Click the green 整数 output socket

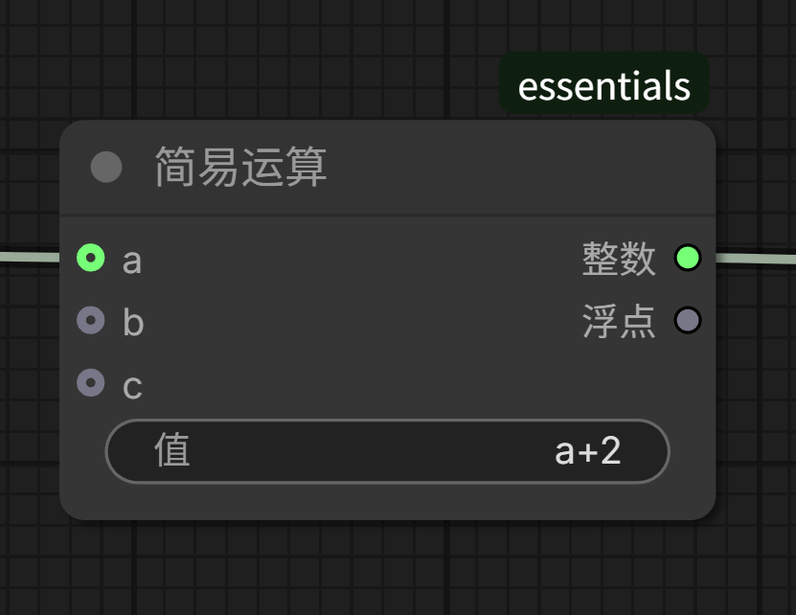click(688, 258)
